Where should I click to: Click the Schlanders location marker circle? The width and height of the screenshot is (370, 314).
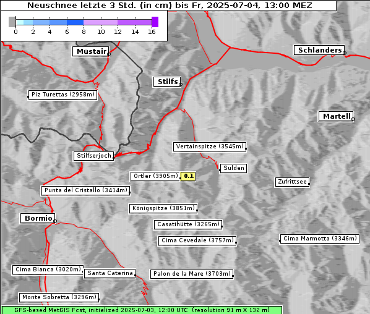tap(345, 53)
